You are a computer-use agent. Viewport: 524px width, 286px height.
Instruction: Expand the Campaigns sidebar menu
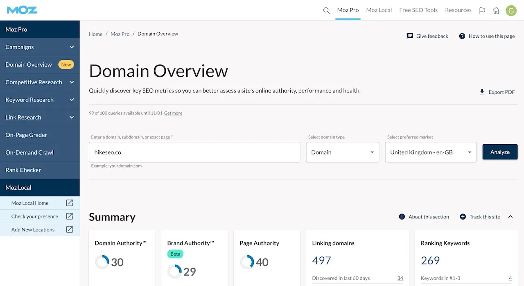tap(40, 47)
